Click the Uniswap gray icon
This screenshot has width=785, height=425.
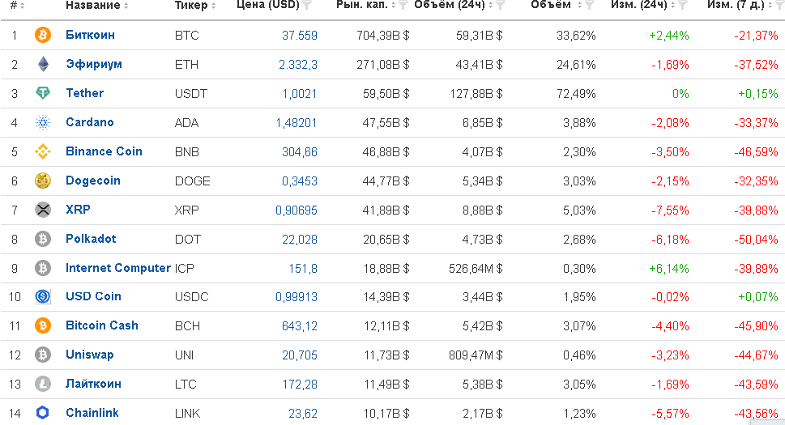click(x=43, y=355)
